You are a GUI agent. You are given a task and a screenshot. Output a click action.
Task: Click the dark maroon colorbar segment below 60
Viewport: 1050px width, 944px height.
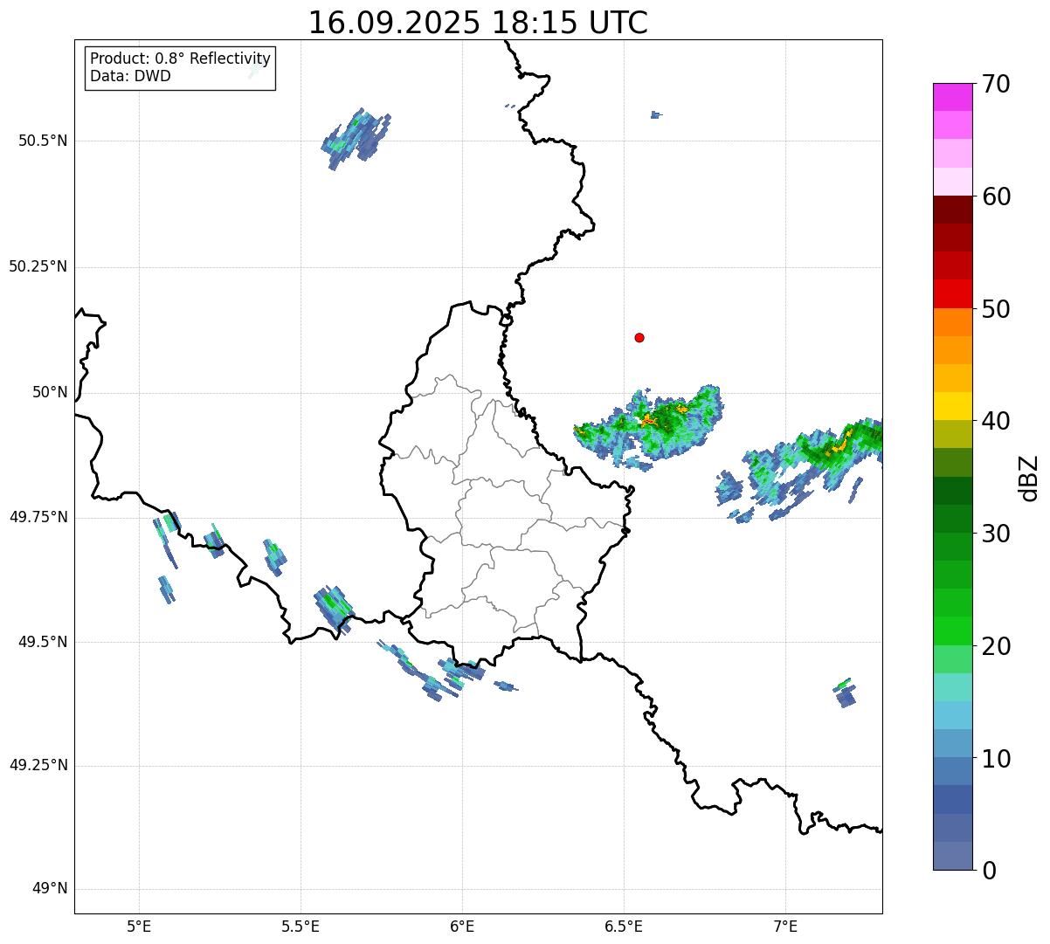[x=953, y=210]
